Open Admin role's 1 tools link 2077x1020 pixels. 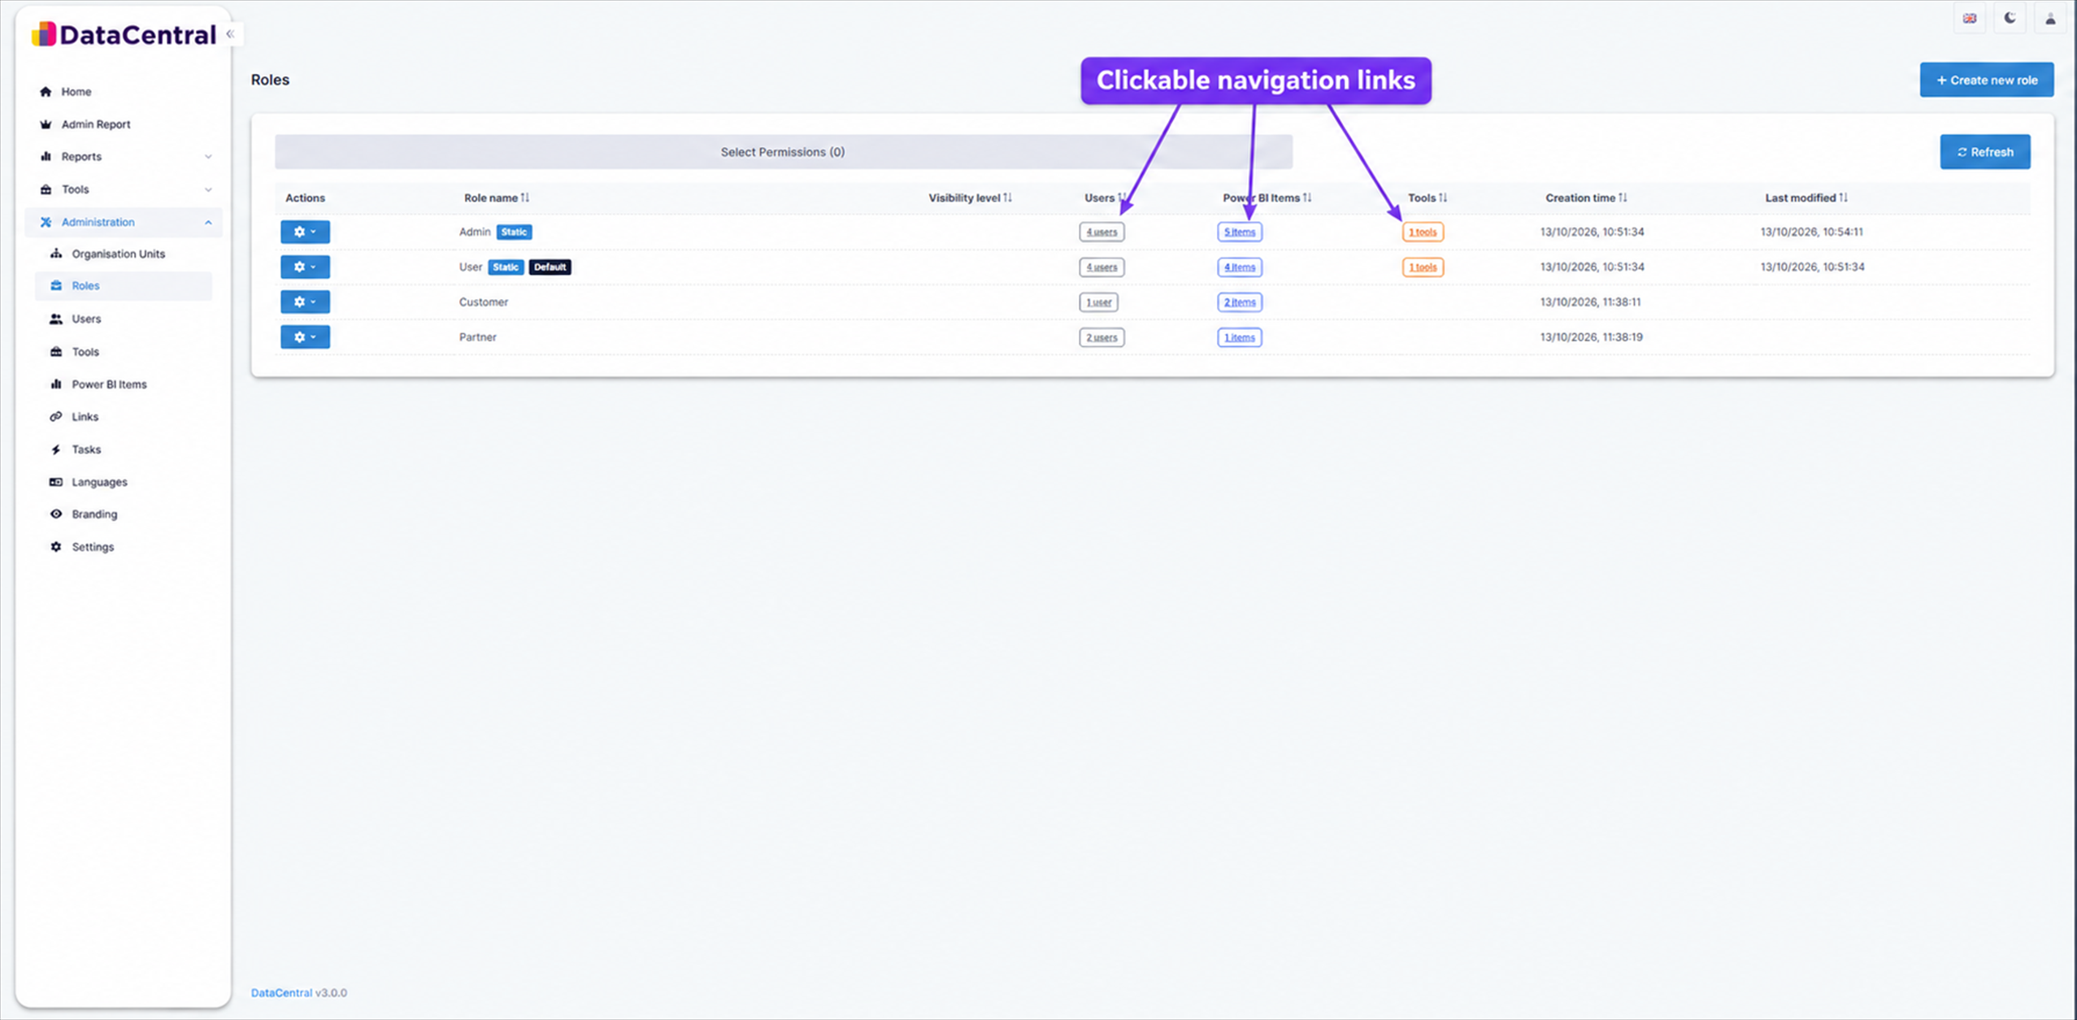click(x=1423, y=232)
